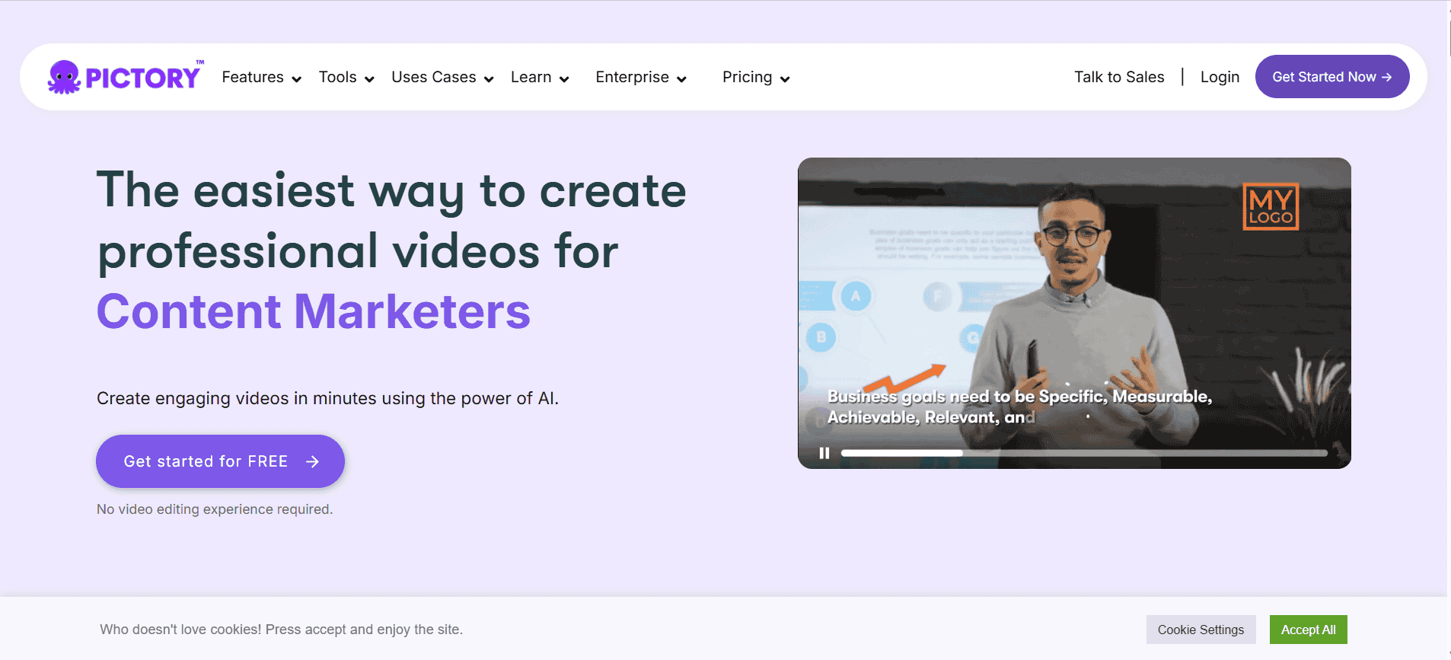
Task: Seek using the video progress bar
Action: coord(1083,453)
